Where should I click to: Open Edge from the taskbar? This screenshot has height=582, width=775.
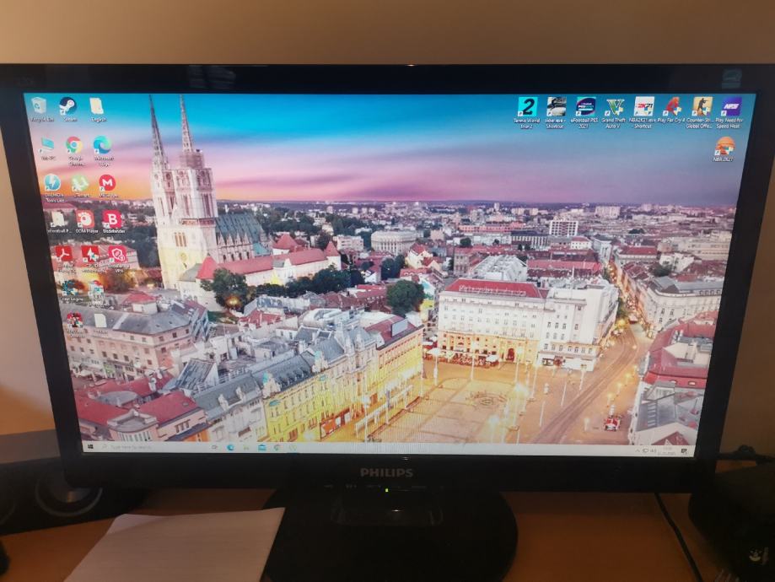[x=232, y=446]
